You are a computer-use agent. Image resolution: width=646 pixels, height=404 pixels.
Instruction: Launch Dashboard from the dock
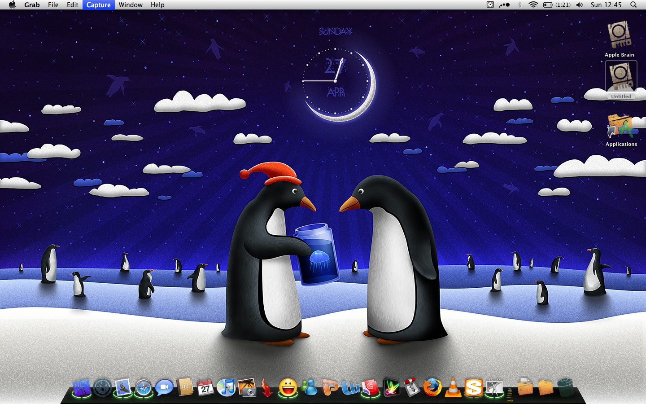(102, 387)
